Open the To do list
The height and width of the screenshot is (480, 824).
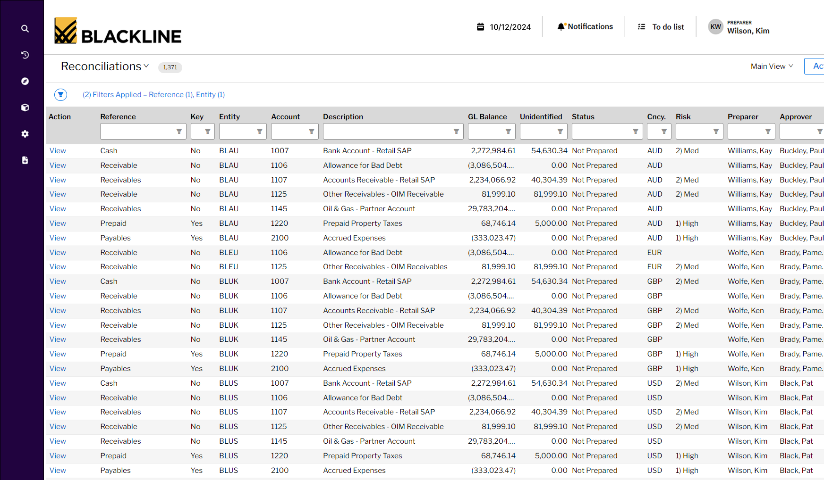(661, 27)
